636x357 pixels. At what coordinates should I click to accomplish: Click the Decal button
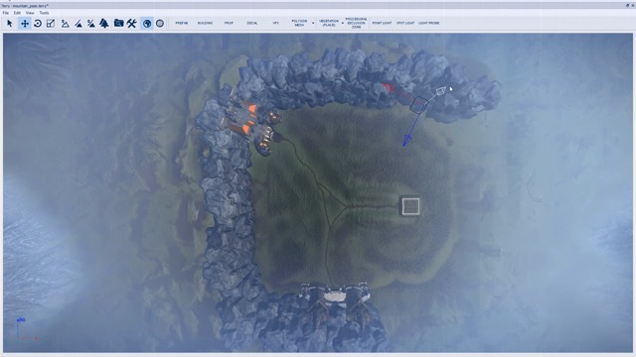click(252, 23)
